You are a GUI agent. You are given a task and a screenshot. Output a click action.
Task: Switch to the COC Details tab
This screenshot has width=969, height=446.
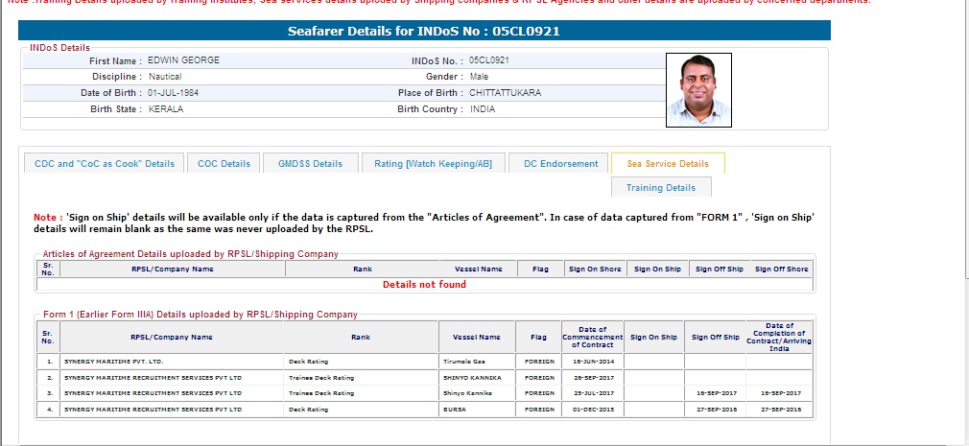coord(224,164)
